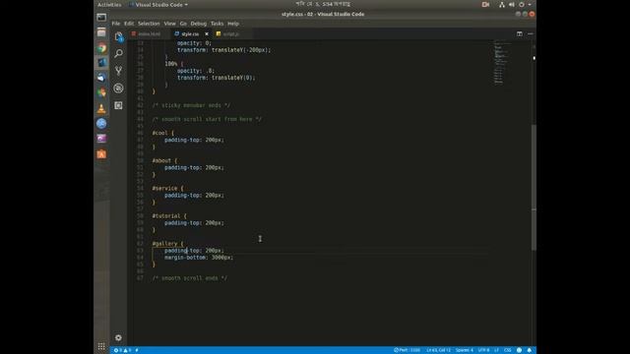Image resolution: width=630 pixels, height=354 pixels.
Task: Click the editor vertical scrollbar thumb
Action: coord(534,187)
